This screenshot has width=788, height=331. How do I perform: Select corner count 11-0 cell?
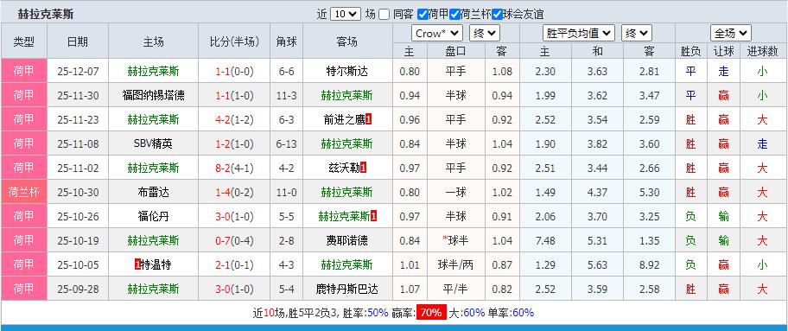pos(287,192)
